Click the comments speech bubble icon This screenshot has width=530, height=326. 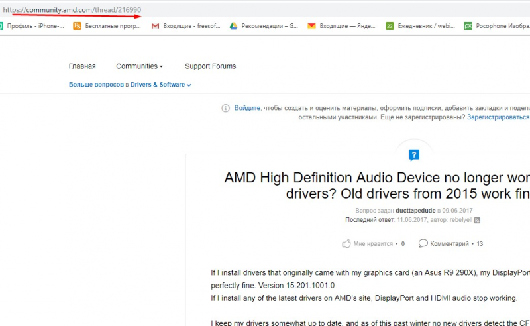coord(423,243)
